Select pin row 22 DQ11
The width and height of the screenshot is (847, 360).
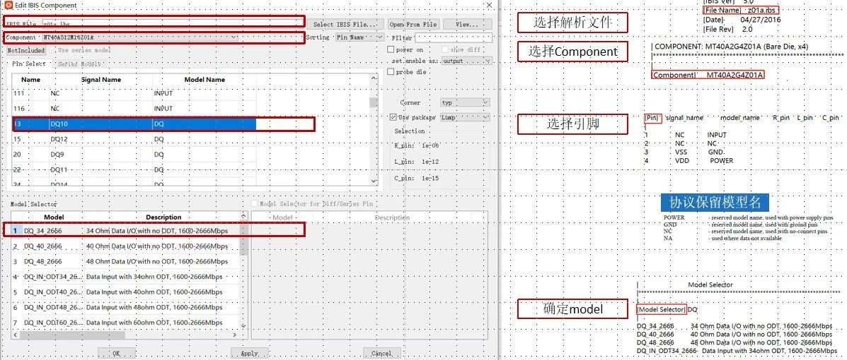coord(134,169)
